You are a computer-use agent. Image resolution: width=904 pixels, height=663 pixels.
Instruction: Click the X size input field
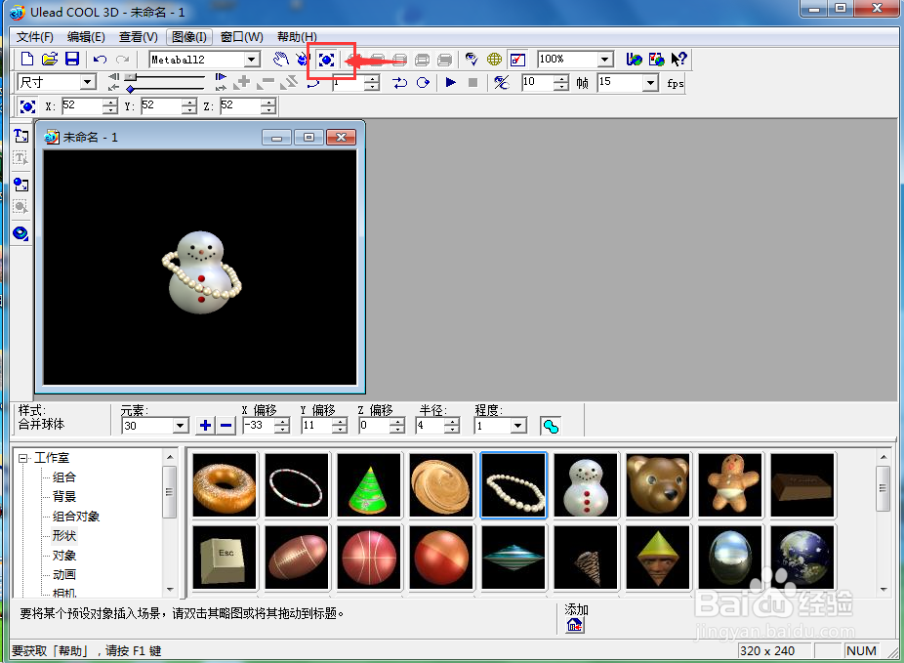(x=82, y=106)
